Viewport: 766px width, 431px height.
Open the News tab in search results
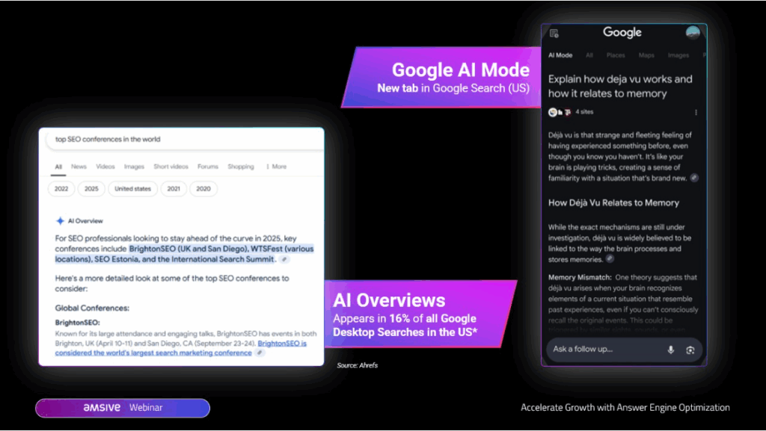(79, 167)
